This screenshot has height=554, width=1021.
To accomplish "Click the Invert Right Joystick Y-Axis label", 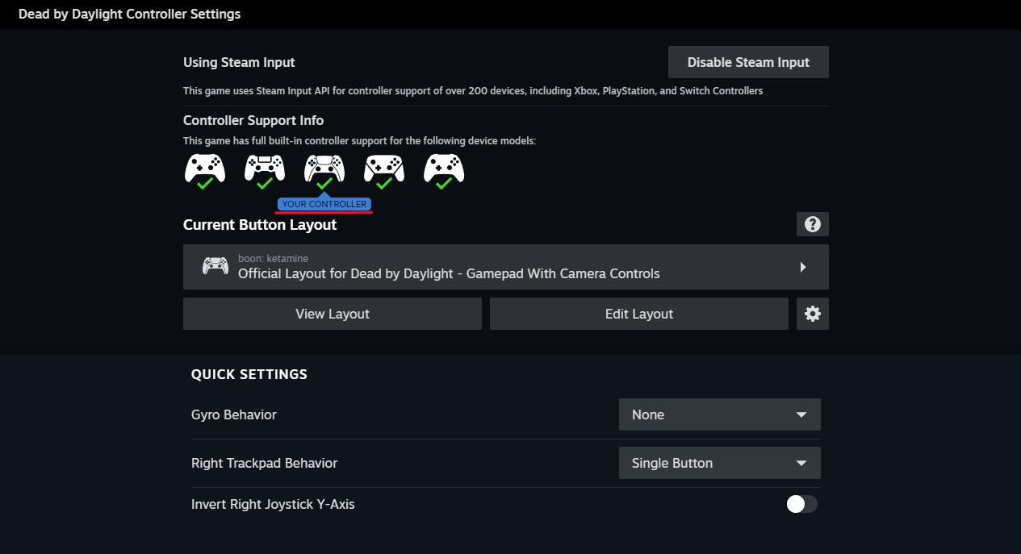I will point(273,504).
